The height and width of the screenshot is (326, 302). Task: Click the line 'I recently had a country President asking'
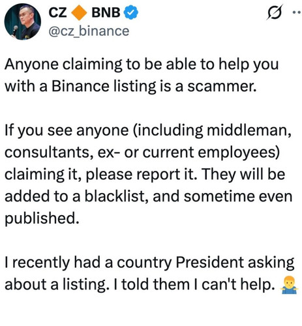[x=149, y=263]
